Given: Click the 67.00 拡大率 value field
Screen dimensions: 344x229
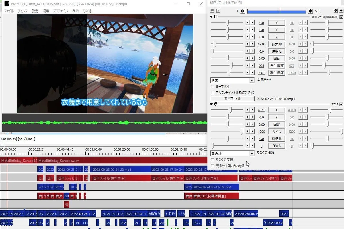Looking at the screenshot, I should (261, 44).
